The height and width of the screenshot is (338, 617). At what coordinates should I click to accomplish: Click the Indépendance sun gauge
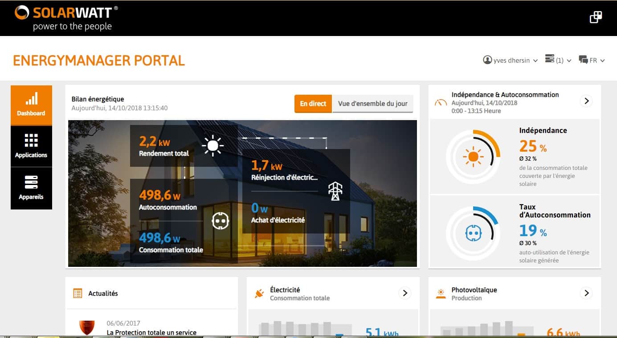(473, 157)
